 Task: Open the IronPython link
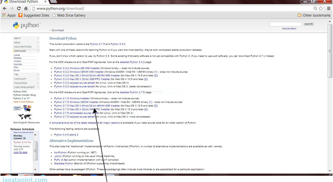click(x=60, y=152)
